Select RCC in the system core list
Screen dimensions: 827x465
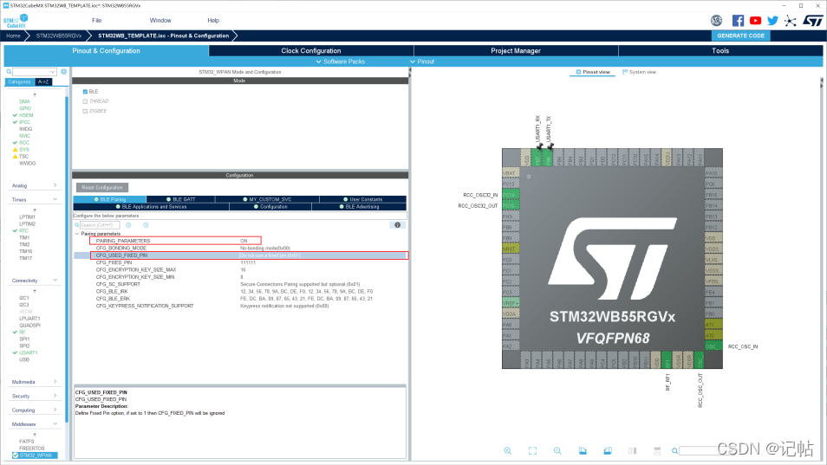pyautogui.click(x=24, y=143)
